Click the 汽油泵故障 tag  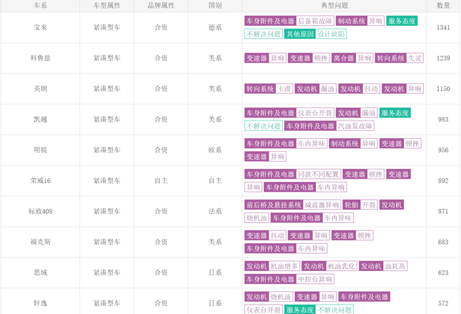pyautogui.click(x=355, y=126)
